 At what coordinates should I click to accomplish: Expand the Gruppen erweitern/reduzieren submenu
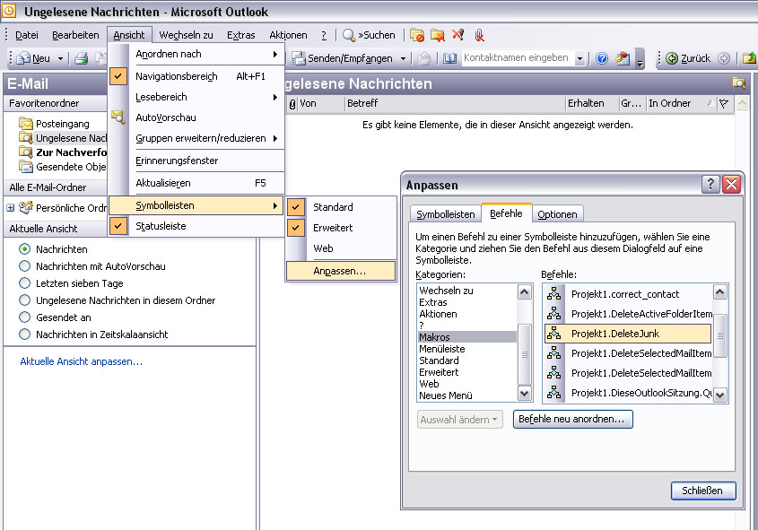[x=196, y=138]
